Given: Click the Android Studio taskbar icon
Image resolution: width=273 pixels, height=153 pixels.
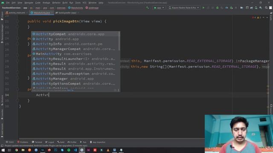Looking at the screenshot, I should pos(82,150).
